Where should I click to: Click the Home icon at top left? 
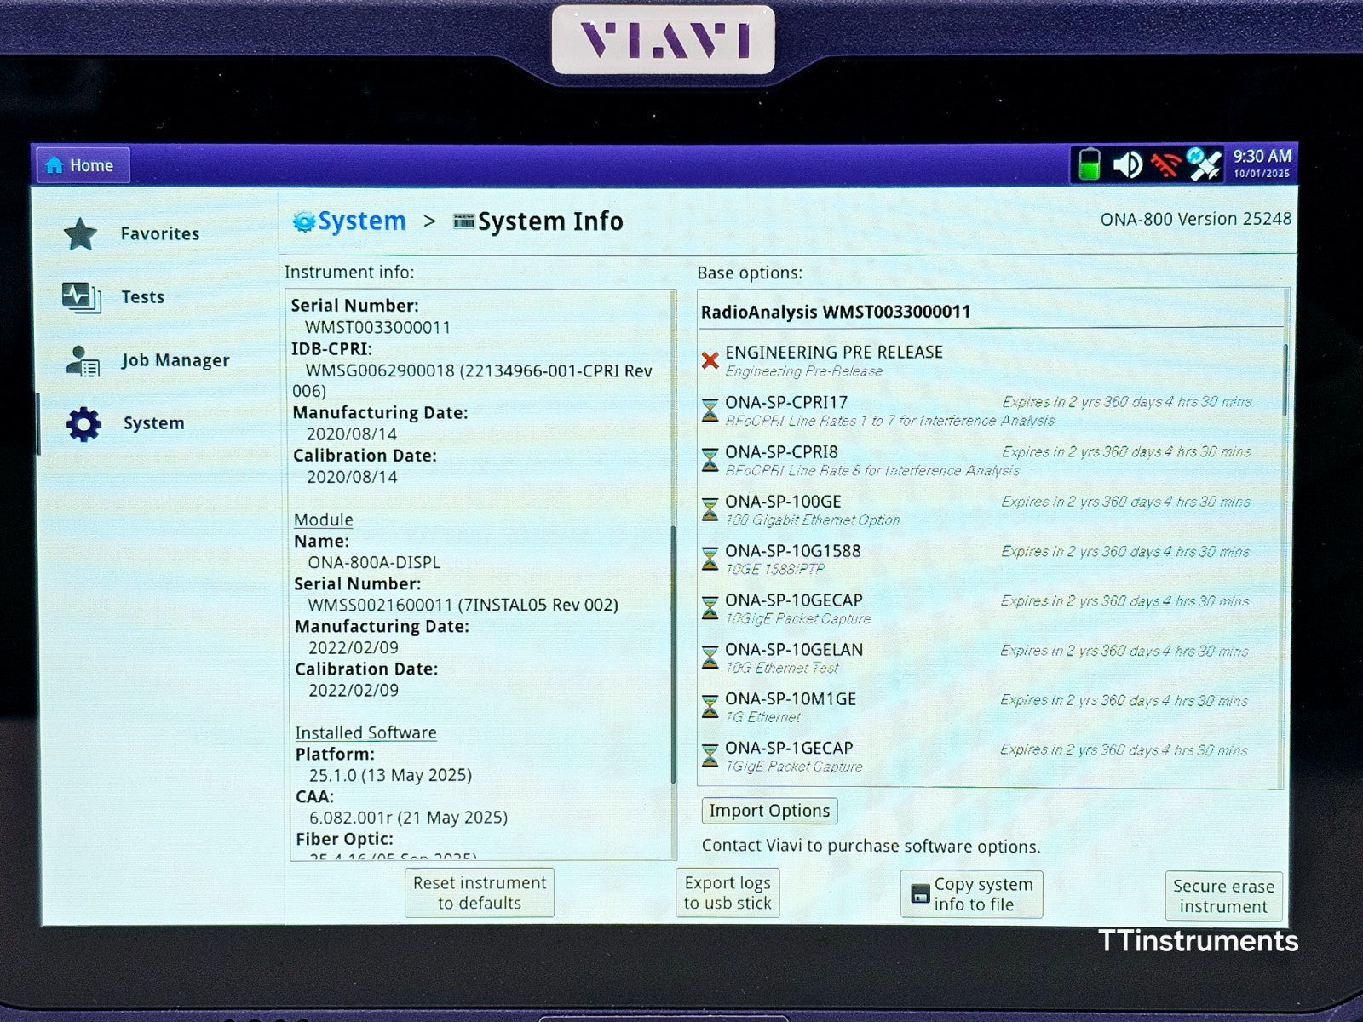point(54,164)
